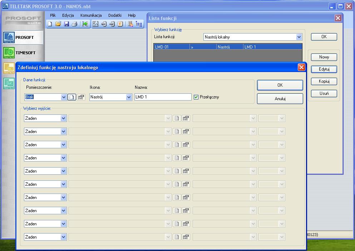
Task: Click the list with hand pointer icon
Action: (x=130, y=24)
